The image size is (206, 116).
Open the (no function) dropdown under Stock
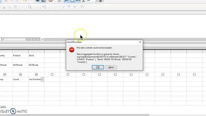(x=42, y=79)
